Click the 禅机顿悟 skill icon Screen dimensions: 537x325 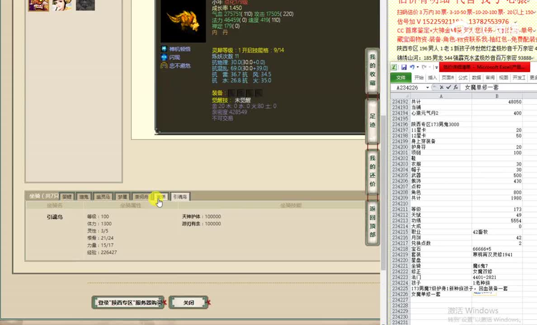[x=164, y=49]
